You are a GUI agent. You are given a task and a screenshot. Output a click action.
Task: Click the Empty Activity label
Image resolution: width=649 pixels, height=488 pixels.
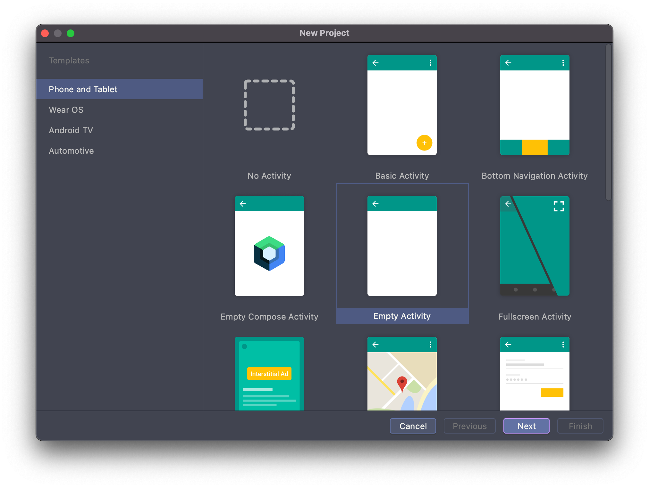402,316
